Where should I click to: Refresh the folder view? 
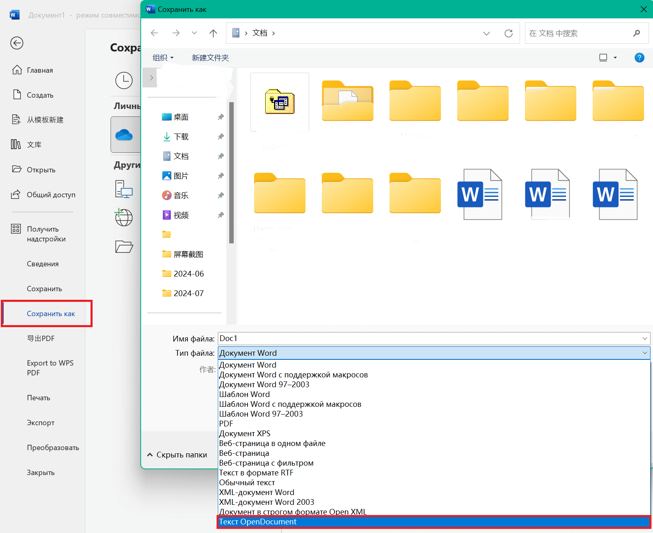509,33
